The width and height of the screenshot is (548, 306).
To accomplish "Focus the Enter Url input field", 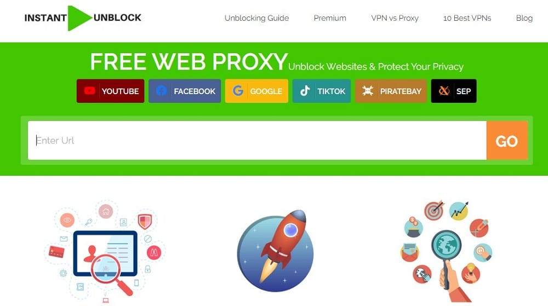I will pos(257,141).
